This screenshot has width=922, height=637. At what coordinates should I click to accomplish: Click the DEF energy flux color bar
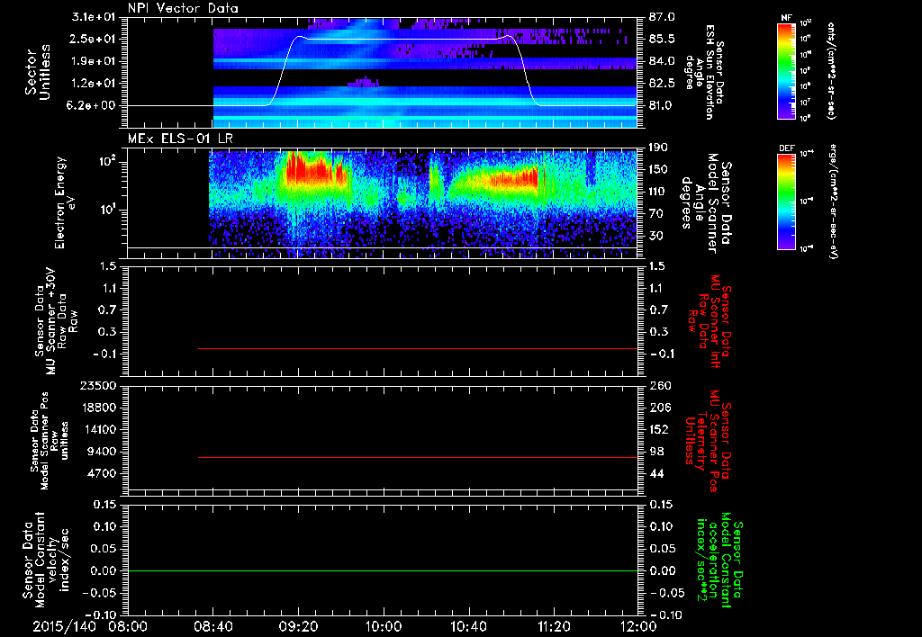pos(786,202)
